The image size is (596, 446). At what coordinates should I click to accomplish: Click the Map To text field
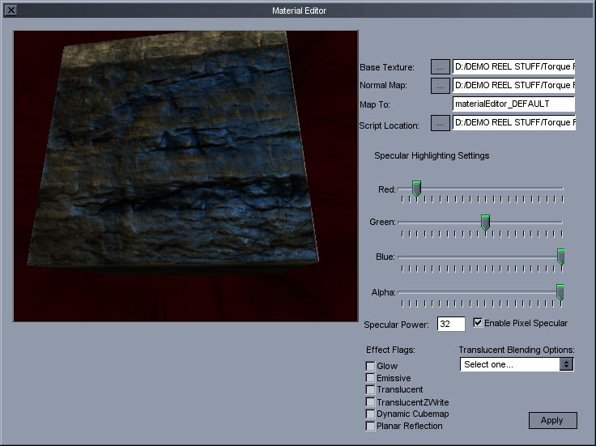tap(513, 104)
